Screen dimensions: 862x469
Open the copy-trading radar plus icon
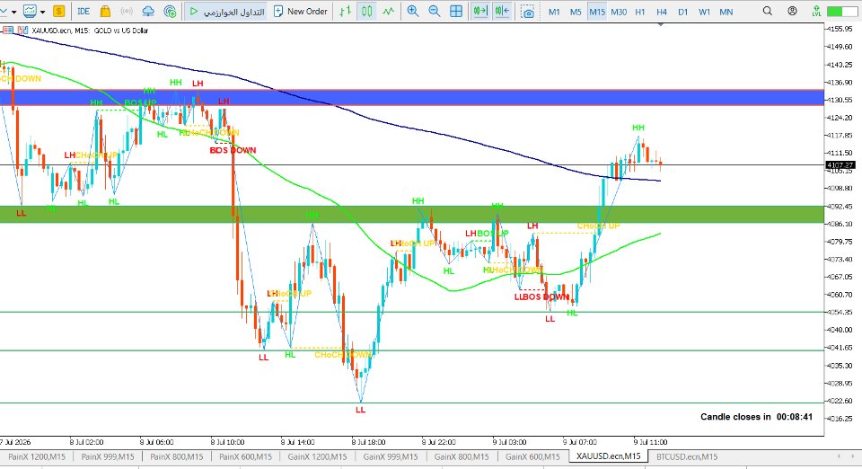pyautogui.click(x=170, y=11)
